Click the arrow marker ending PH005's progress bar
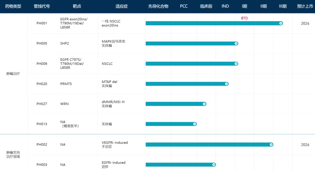The image size is (315, 171). pyautogui.click(x=236, y=44)
